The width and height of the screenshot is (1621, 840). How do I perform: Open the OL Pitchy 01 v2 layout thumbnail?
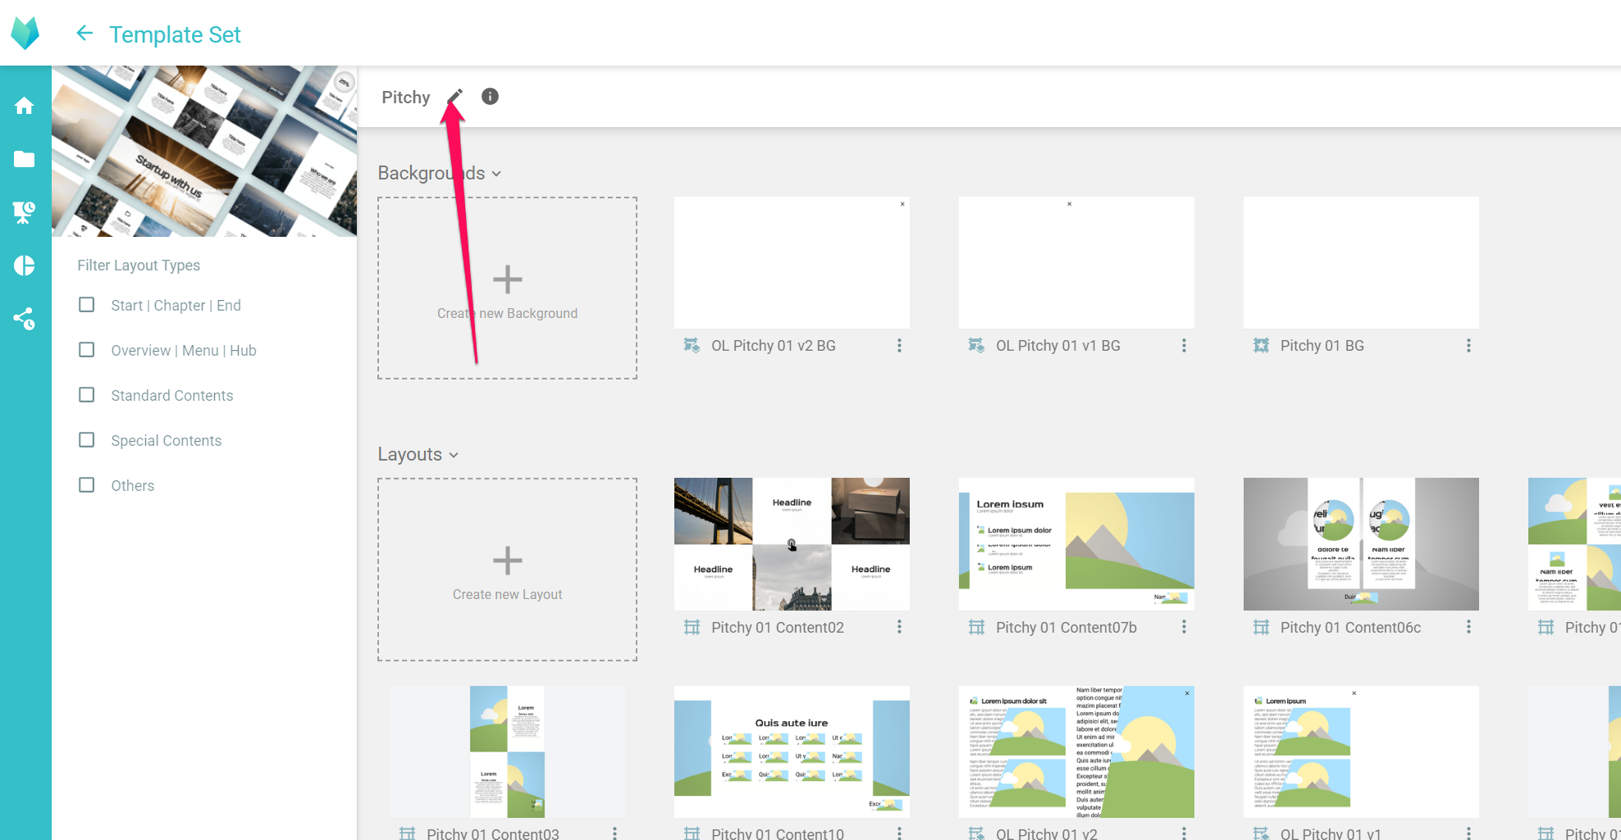pyautogui.click(x=1076, y=751)
